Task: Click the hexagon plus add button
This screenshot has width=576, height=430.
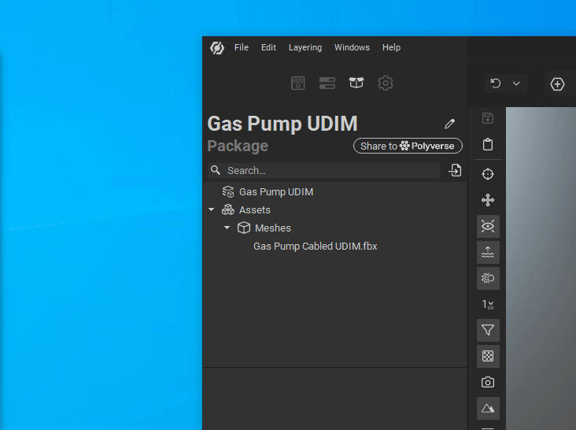Action: 557,84
